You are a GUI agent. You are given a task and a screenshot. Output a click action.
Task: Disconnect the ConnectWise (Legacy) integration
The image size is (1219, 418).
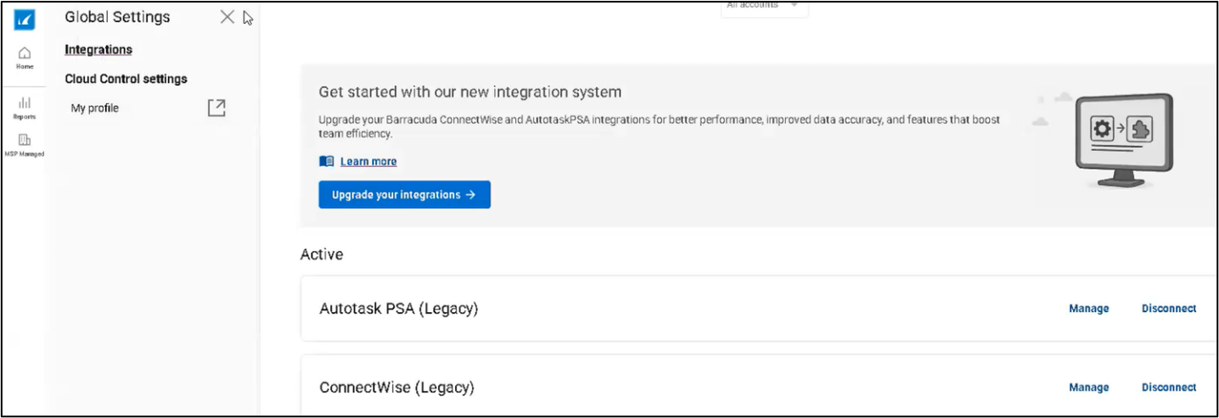coord(1168,387)
